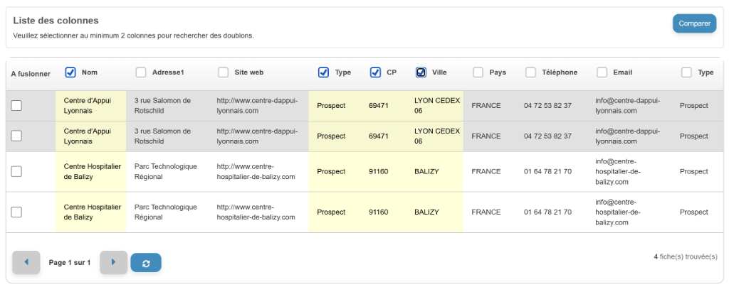
Task: Select the Pays column checkbox
Action: tap(478, 72)
